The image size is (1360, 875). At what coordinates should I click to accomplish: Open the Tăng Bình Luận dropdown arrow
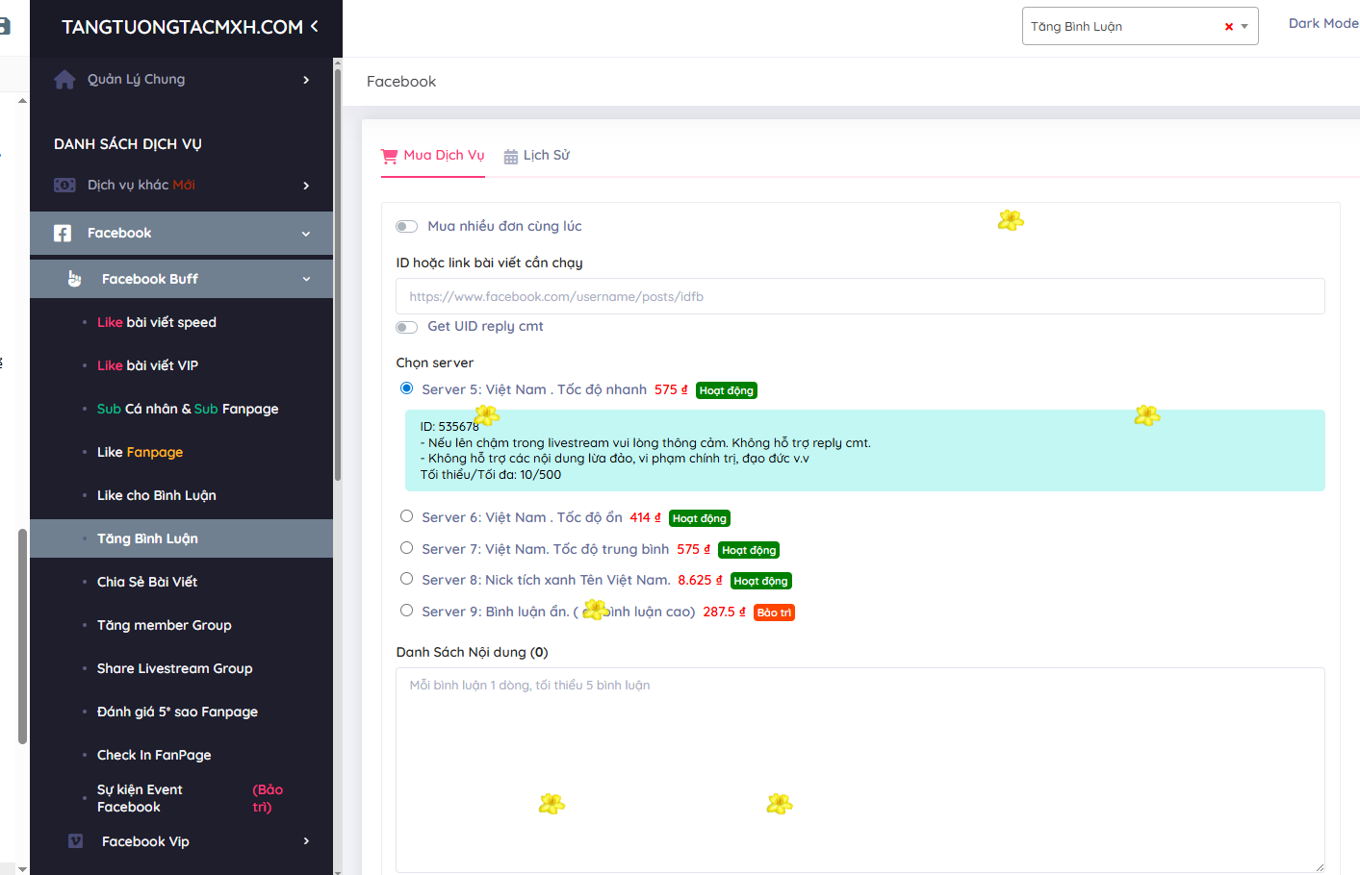[1245, 27]
